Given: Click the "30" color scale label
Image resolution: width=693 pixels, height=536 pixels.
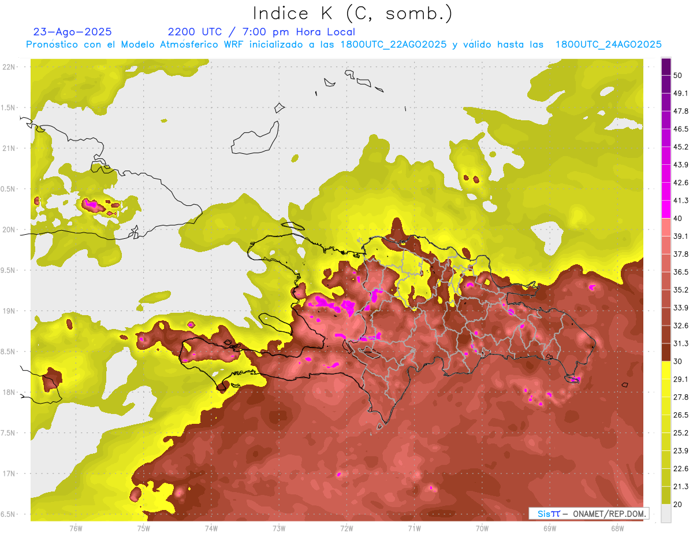Looking at the screenshot, I should coord(678,361).
